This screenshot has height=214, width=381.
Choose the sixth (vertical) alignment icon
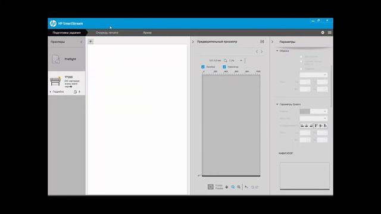coord(326,125)
